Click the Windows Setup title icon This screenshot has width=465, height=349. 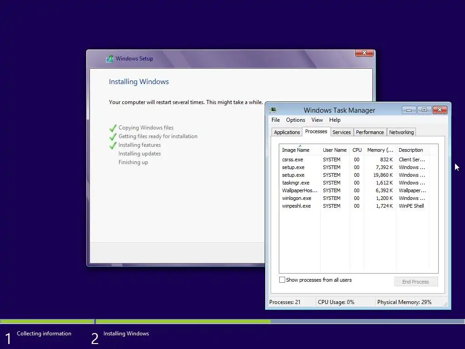[110, 59]
